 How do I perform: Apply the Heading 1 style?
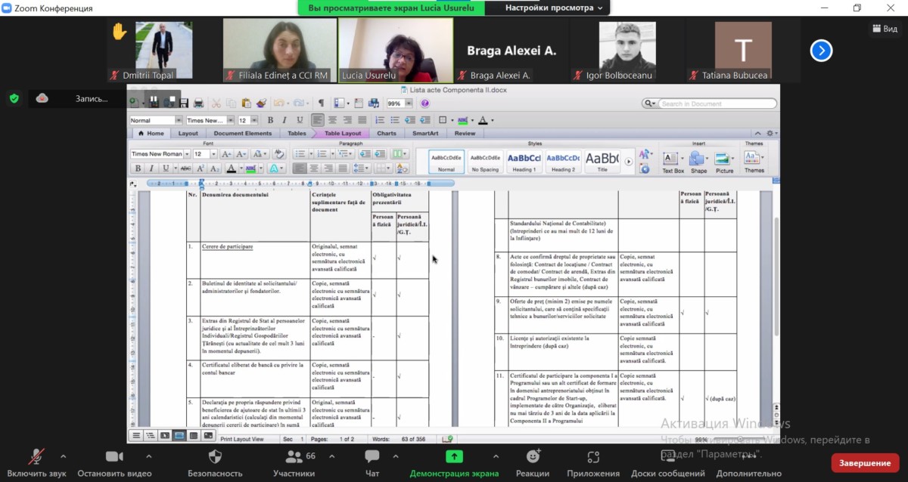pos(524,161)
